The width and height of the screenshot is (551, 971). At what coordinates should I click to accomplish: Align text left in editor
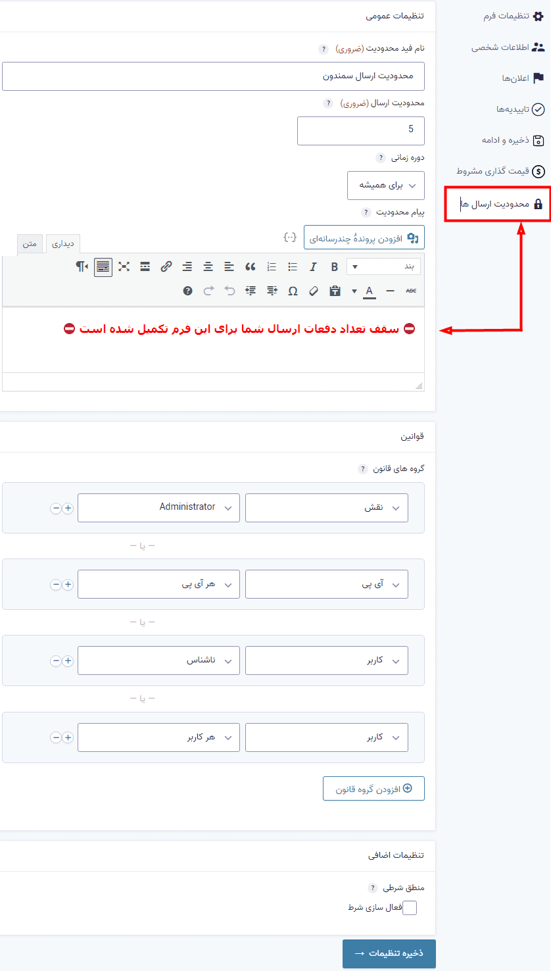coord(229,266)
